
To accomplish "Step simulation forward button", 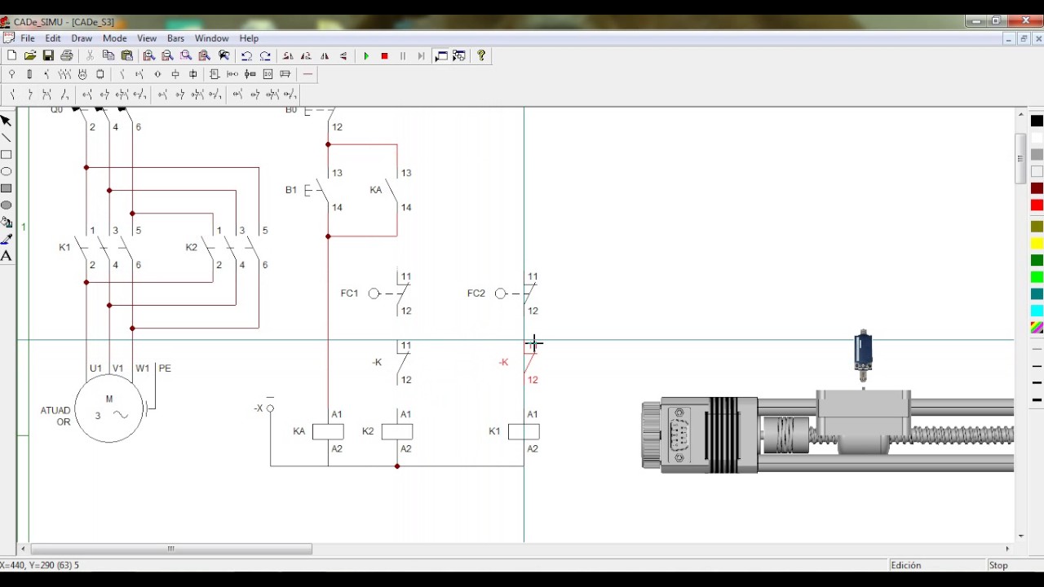I will 421,55.
